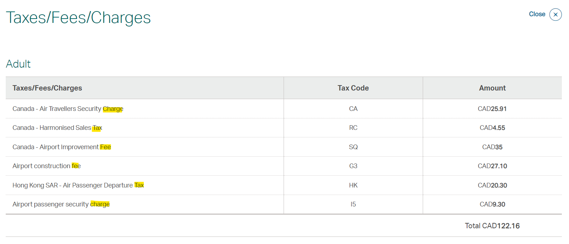Click the Adult section heading

18,64
